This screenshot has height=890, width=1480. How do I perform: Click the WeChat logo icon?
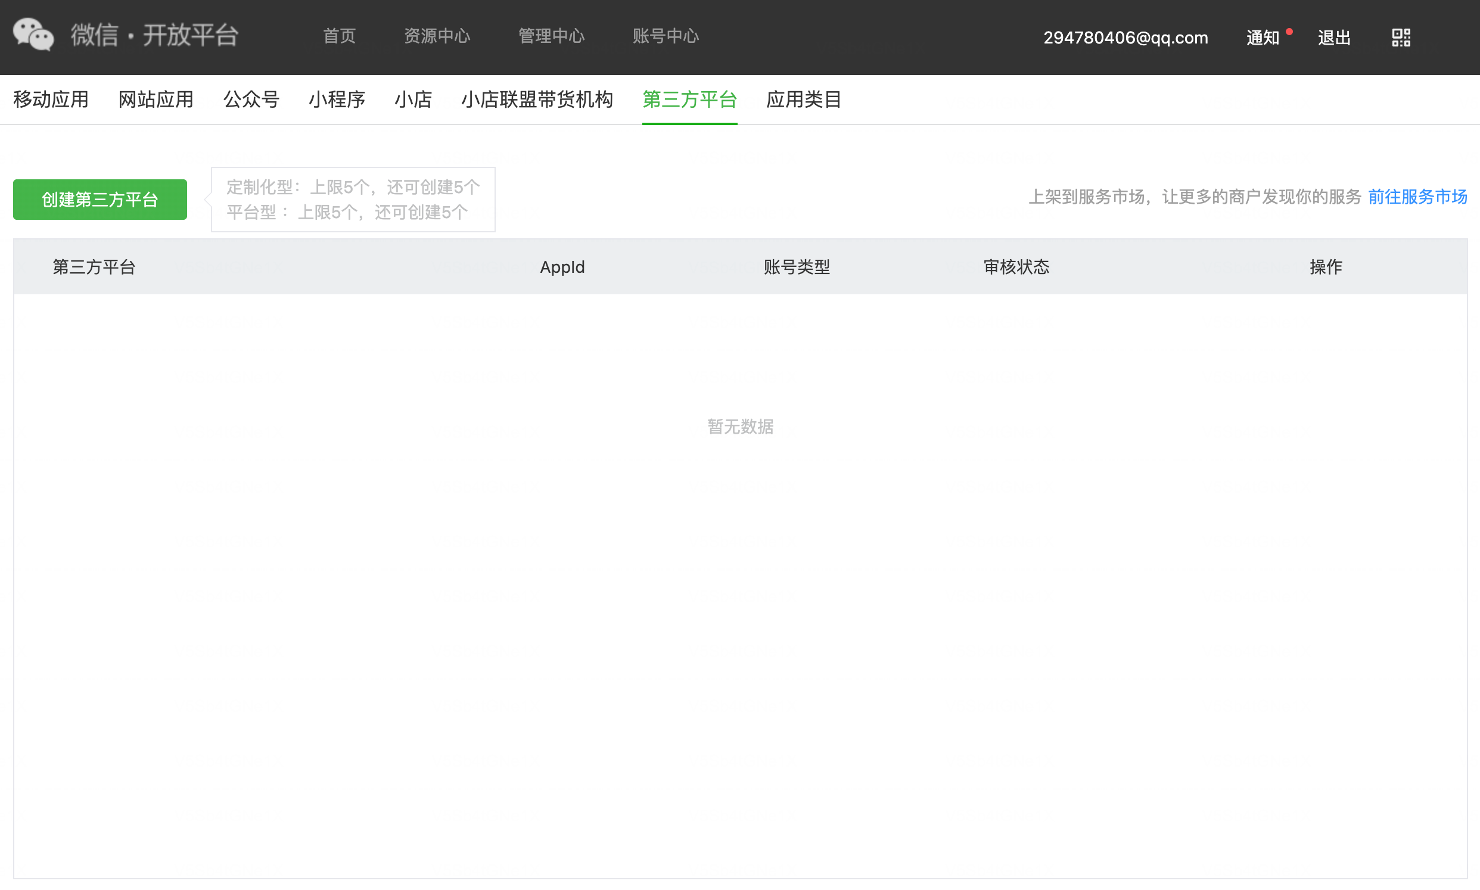coord(33,35)
